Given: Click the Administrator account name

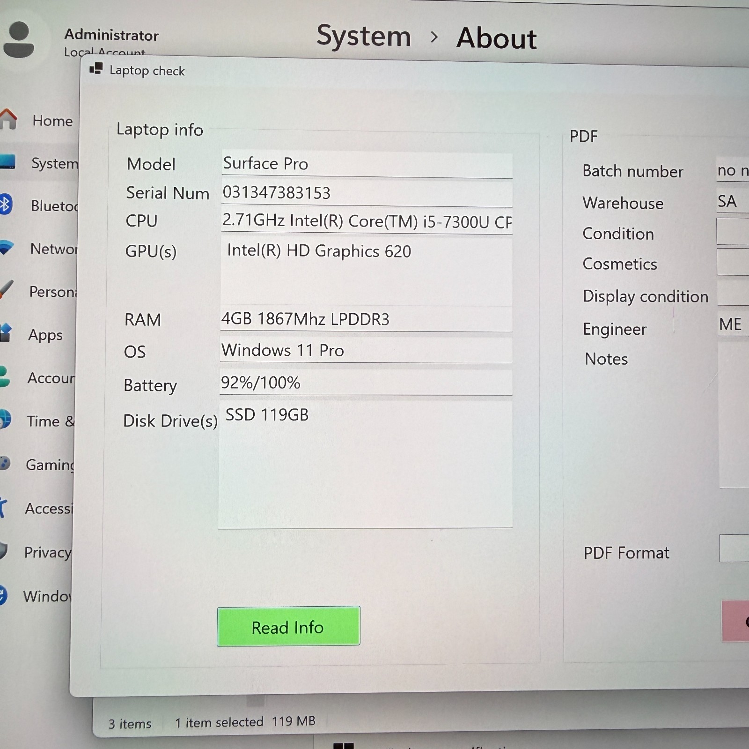Looking at the screenshot, I should click(111, 35).
